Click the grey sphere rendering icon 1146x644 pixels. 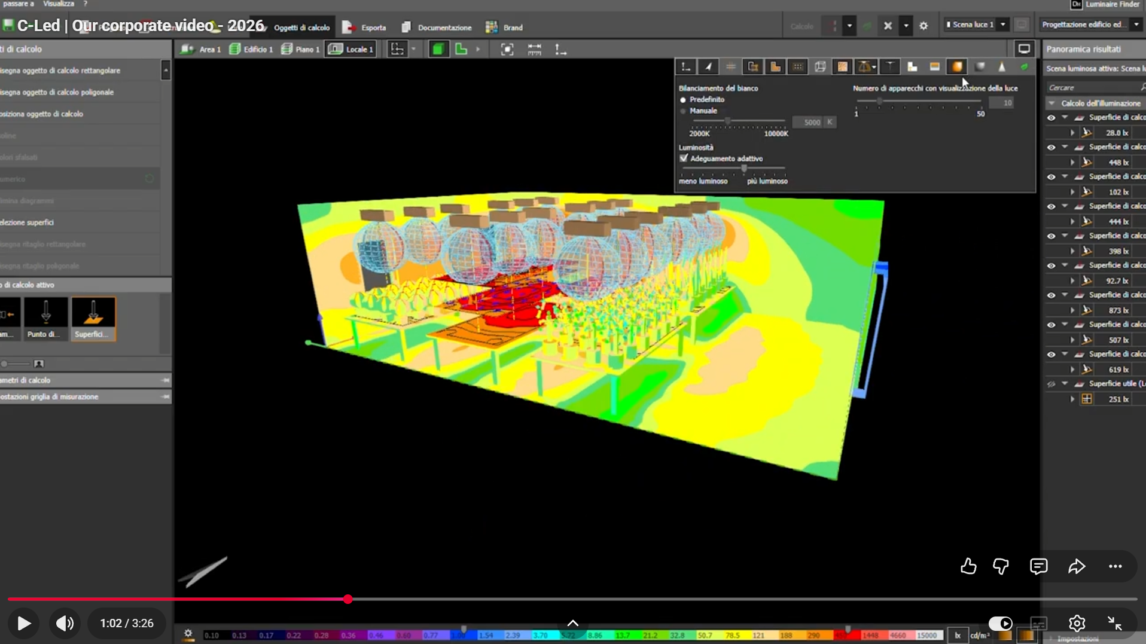coord(980,67)
